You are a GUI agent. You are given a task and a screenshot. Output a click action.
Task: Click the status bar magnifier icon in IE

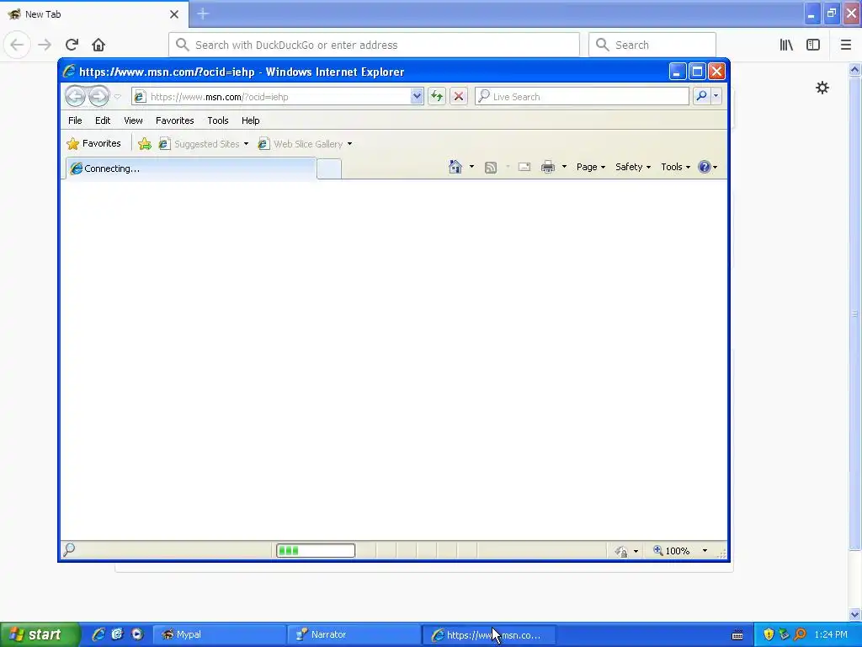tap(69, 549)
